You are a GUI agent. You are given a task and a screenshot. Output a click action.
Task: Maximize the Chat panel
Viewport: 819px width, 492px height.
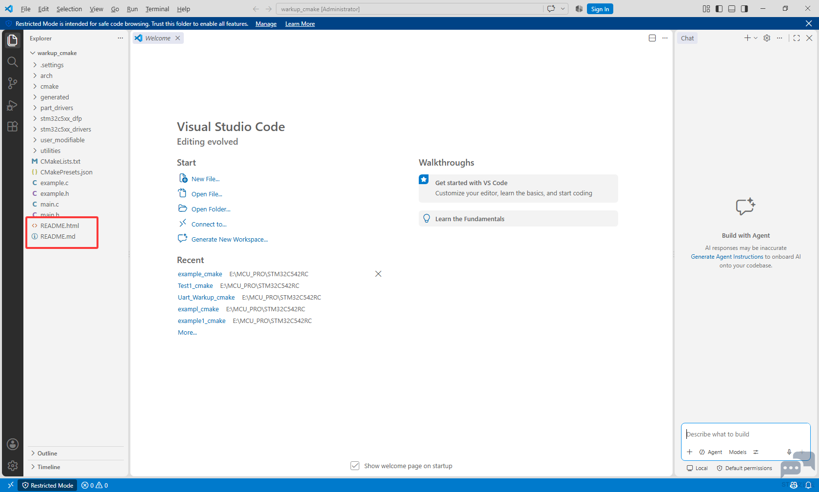(797, 38)
